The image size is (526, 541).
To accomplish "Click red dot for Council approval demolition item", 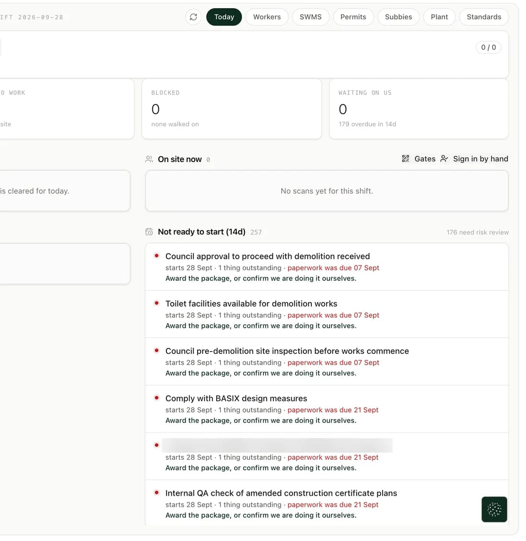I will (x=156, y=255).
